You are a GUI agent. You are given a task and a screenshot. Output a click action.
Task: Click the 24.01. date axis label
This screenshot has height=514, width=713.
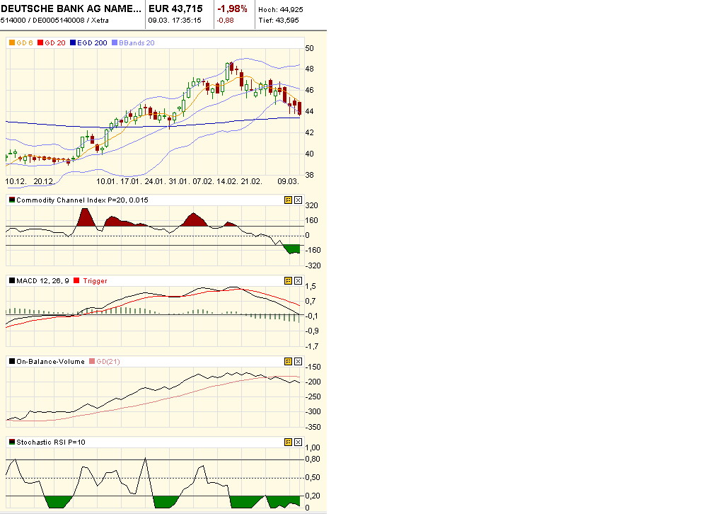[x=155, y=181]
